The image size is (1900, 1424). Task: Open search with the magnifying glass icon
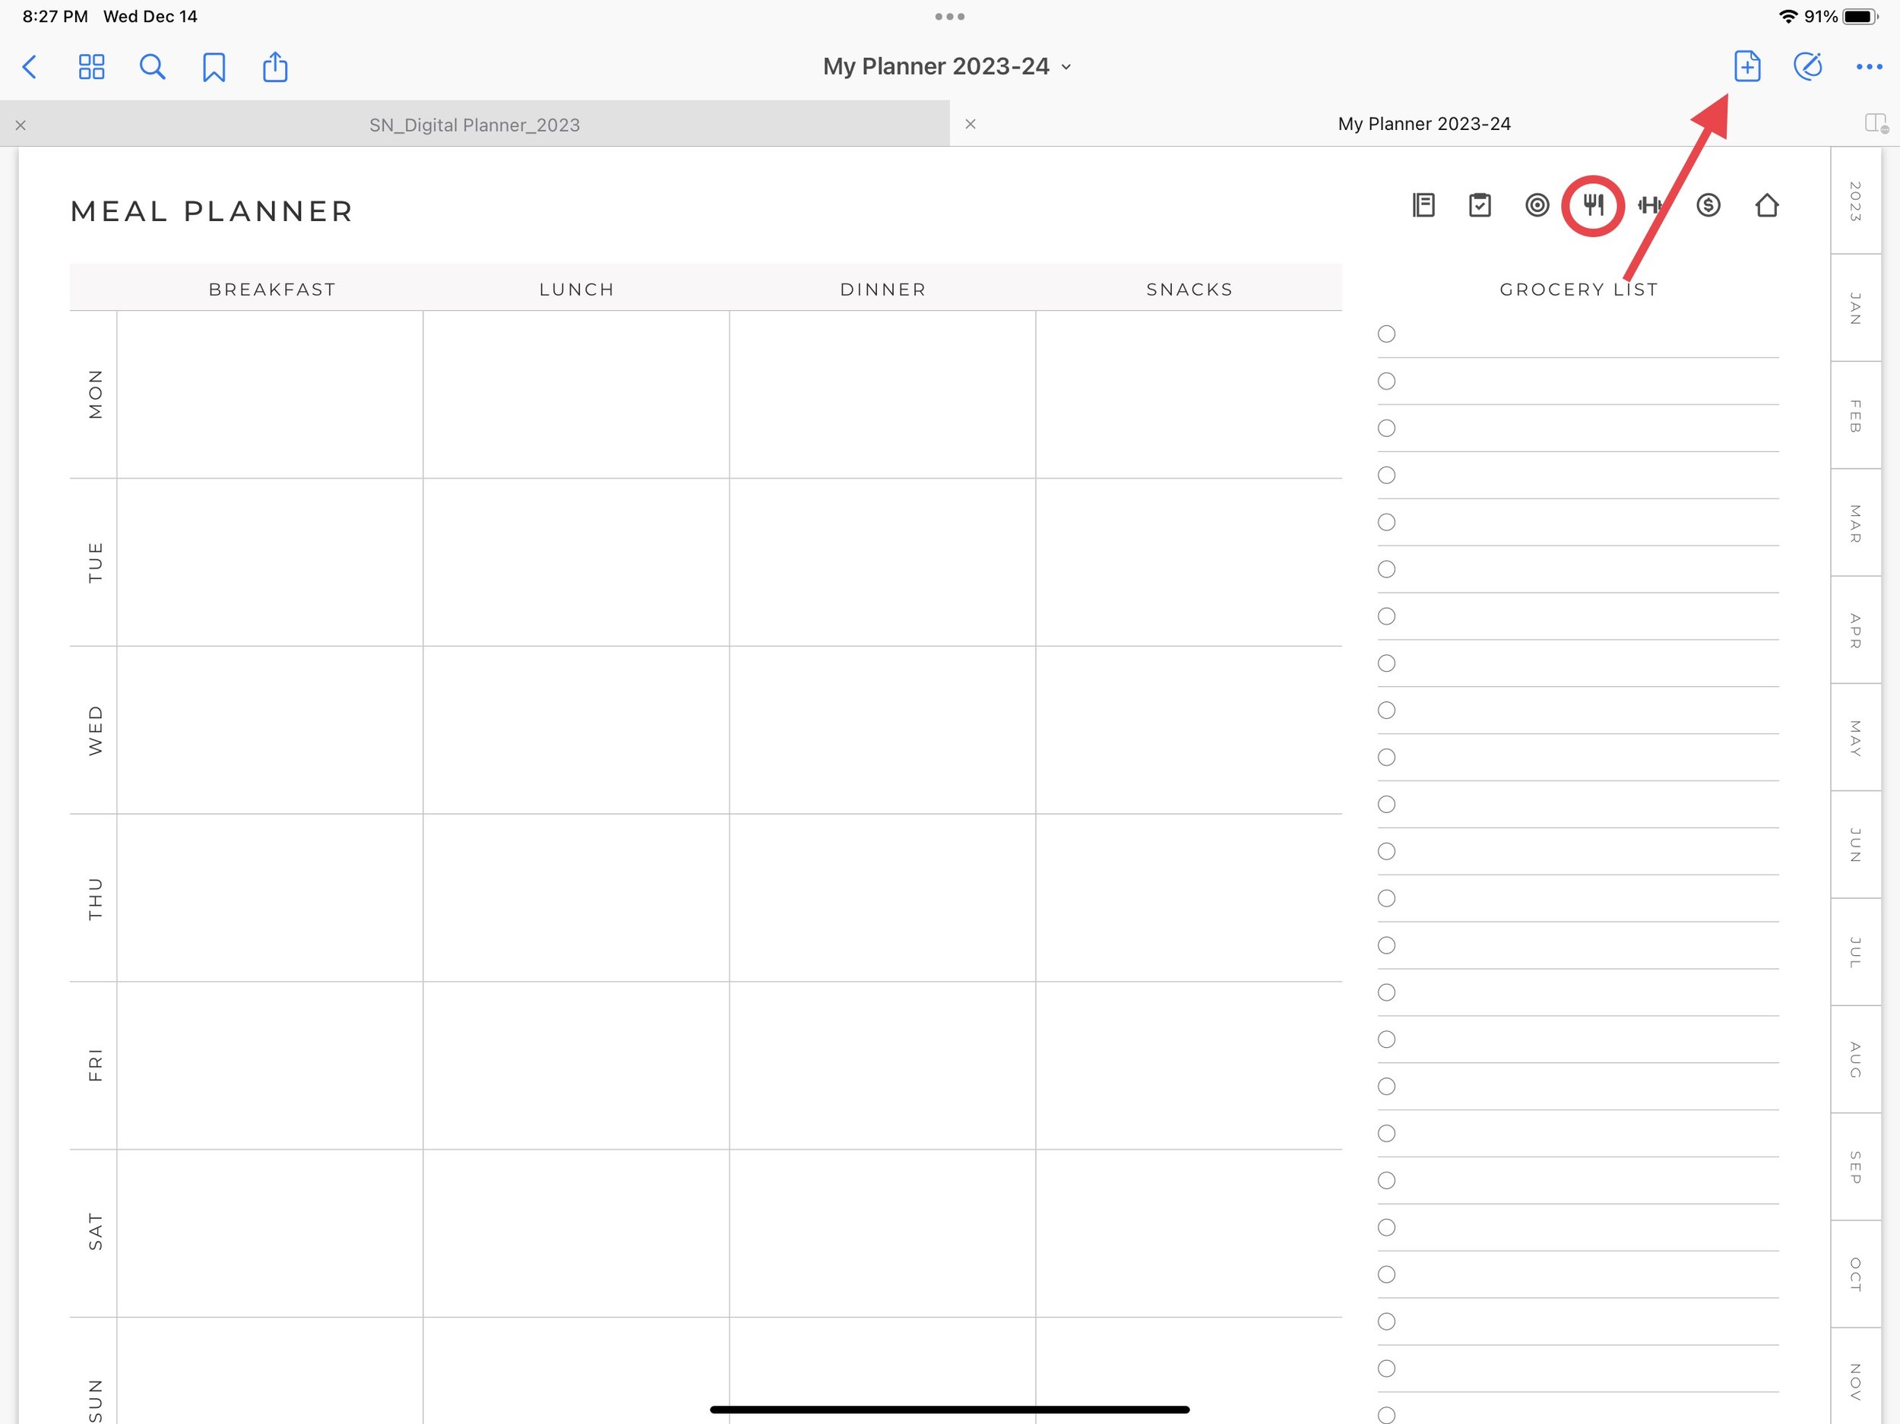coord(152,67)
